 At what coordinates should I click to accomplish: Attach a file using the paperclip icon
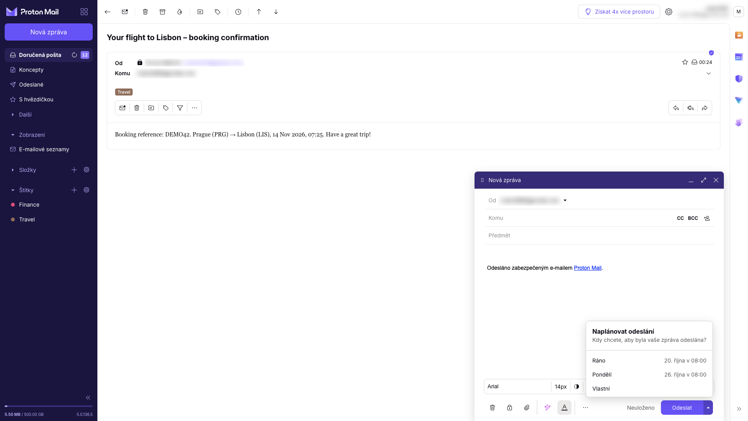pyautogui.click(x=527, y=408)
